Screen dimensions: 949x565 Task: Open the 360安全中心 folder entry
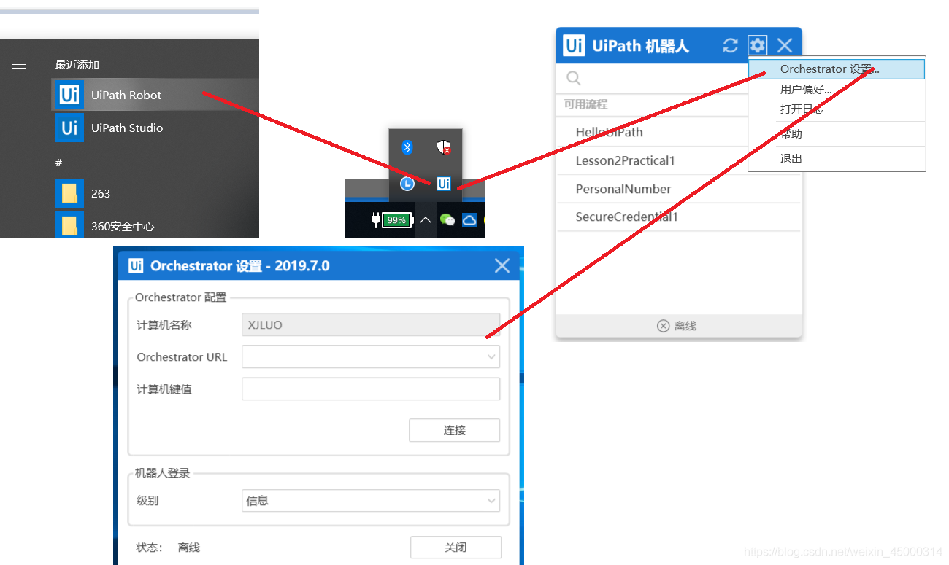tap(155, 226)
